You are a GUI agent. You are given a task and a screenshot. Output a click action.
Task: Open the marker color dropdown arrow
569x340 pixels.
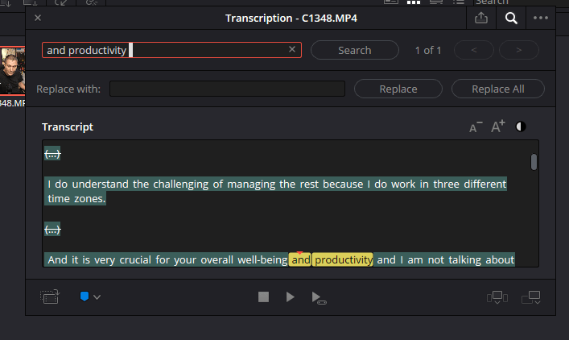coord(97,297)
